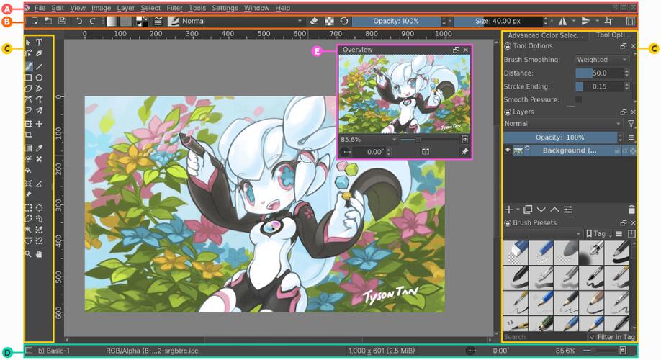Open an existing document from toolbar

48,21
